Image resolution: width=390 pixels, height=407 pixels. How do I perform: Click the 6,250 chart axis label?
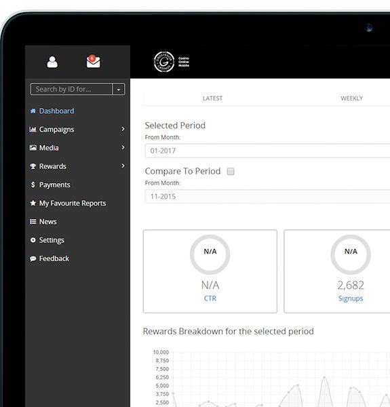point(162,377)
